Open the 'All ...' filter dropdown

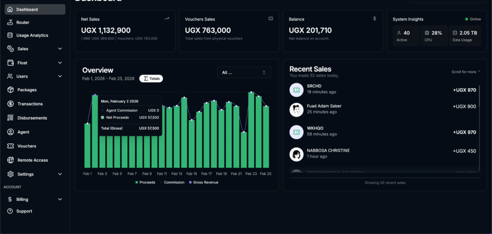point(244,73)
